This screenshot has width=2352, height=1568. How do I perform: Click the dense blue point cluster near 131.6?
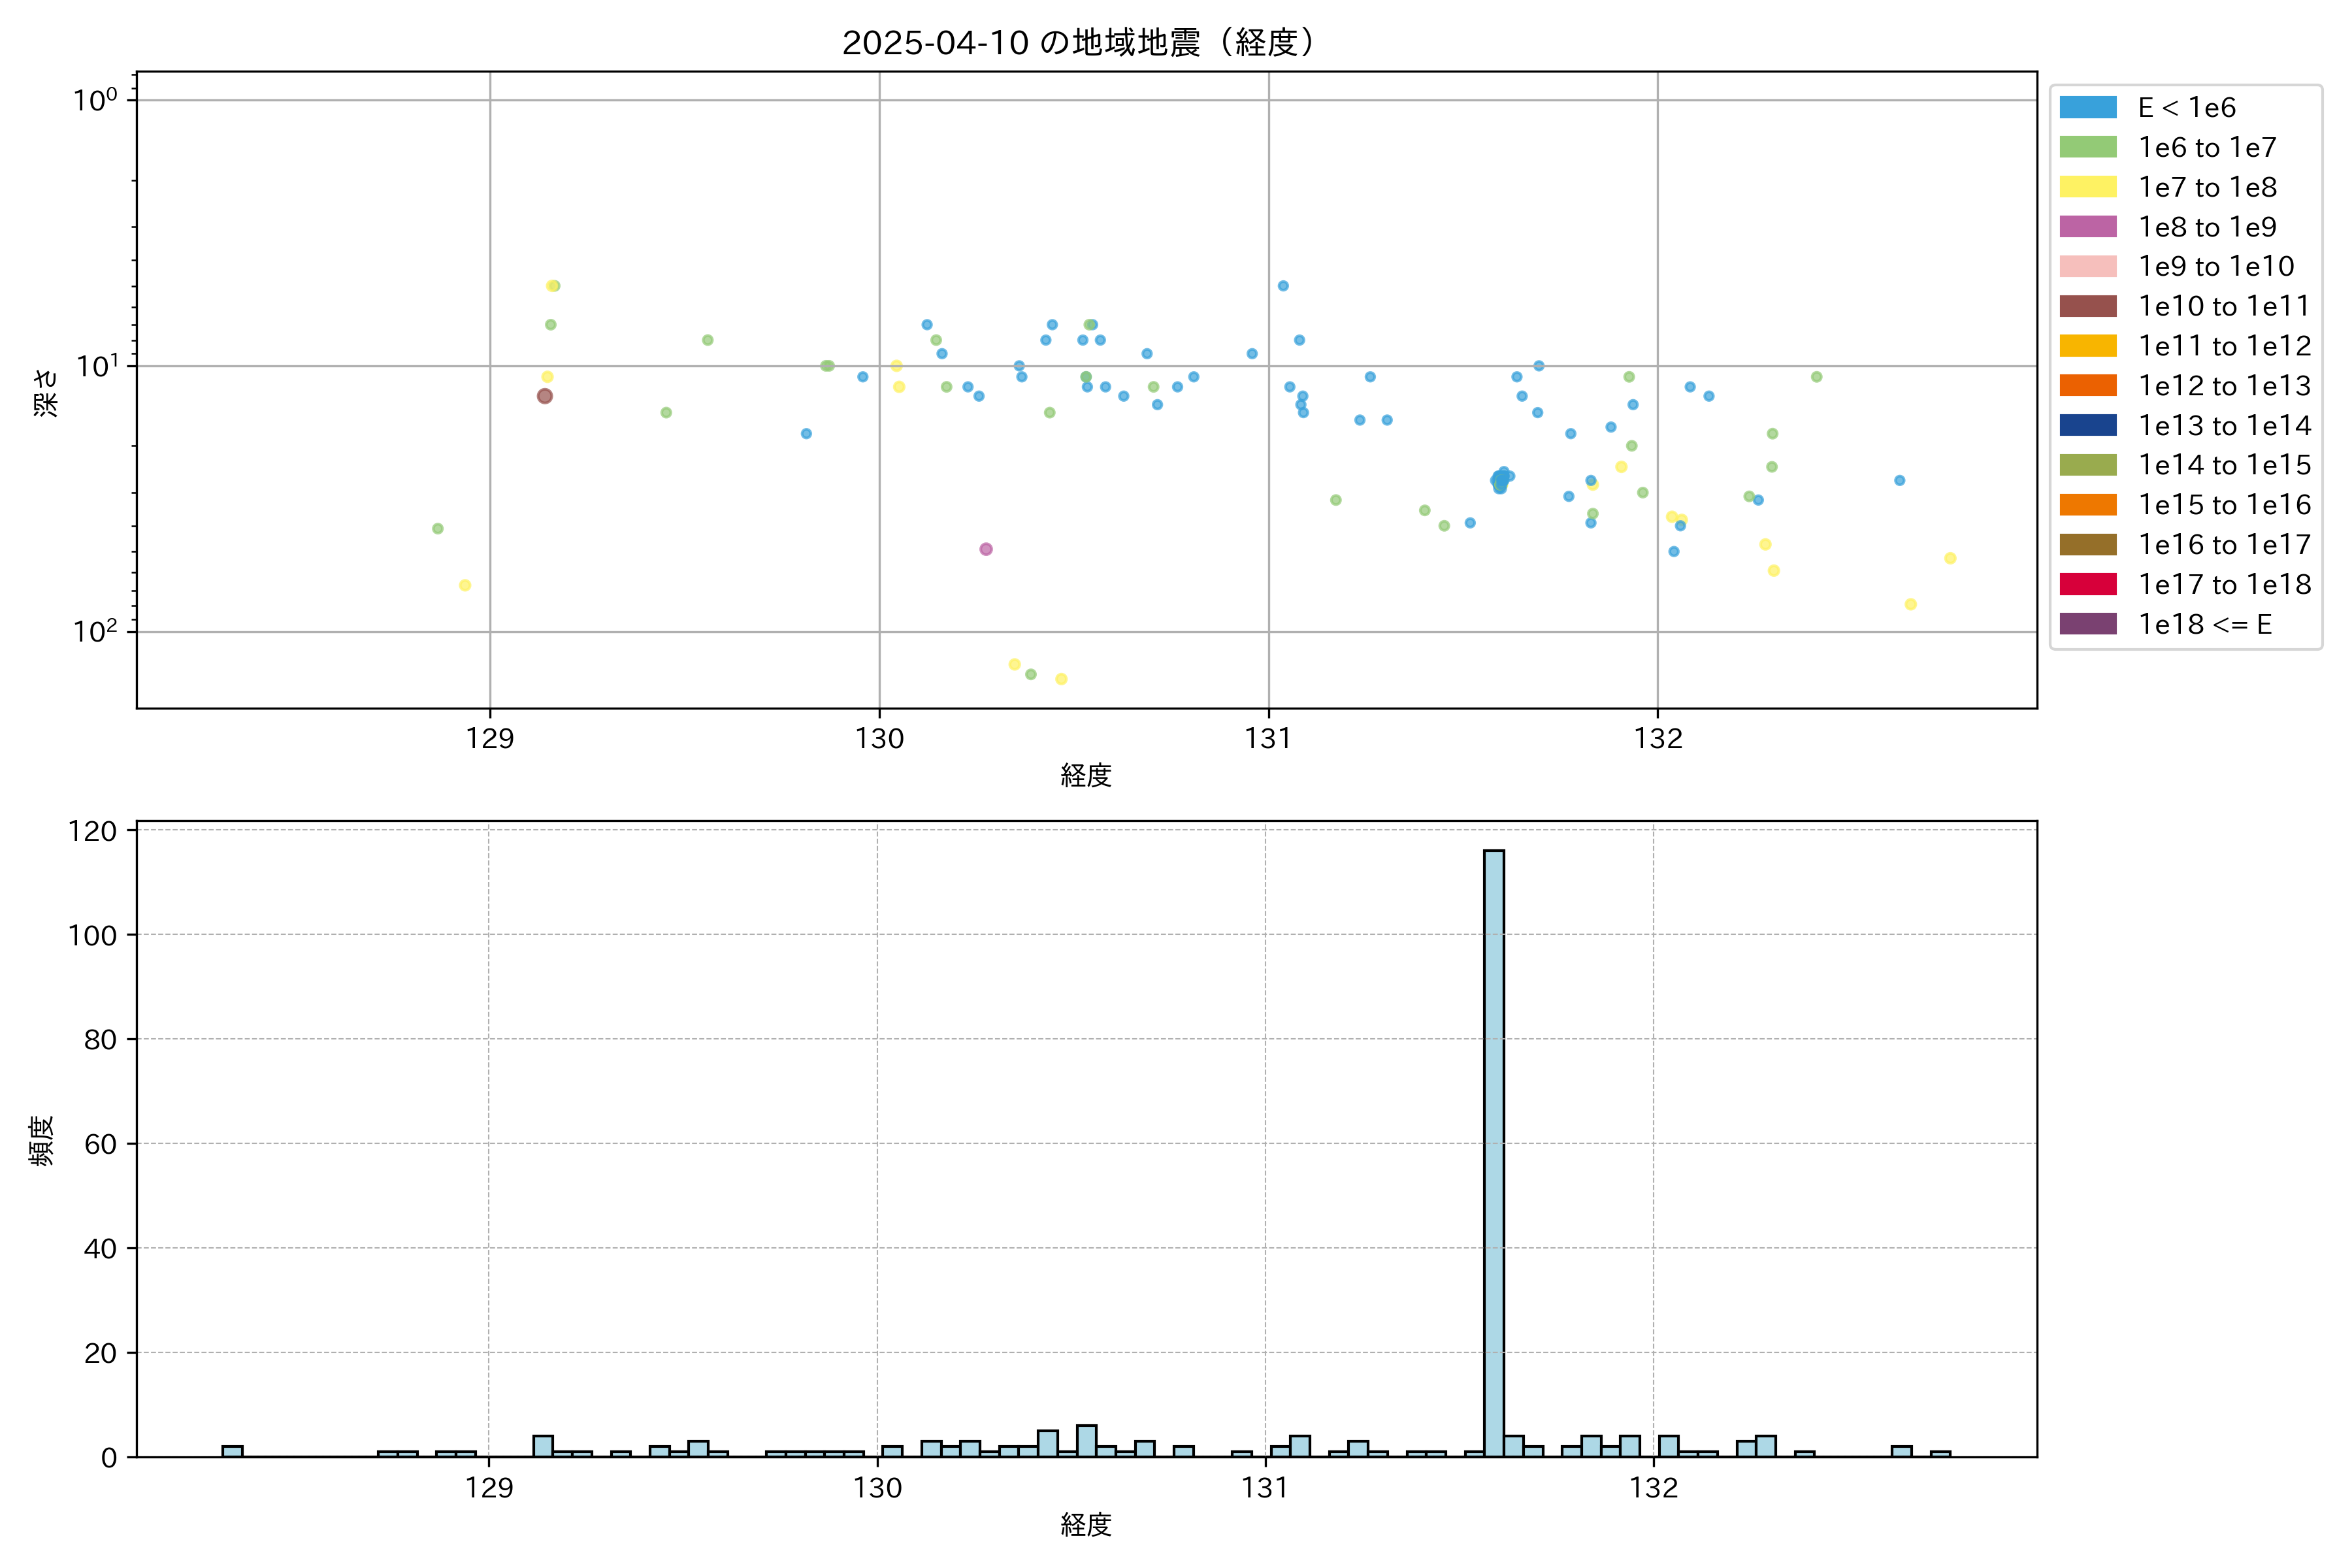click(x=1501, y=480)
